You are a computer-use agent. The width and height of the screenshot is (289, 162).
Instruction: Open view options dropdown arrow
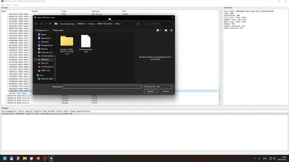pos(161,30)
